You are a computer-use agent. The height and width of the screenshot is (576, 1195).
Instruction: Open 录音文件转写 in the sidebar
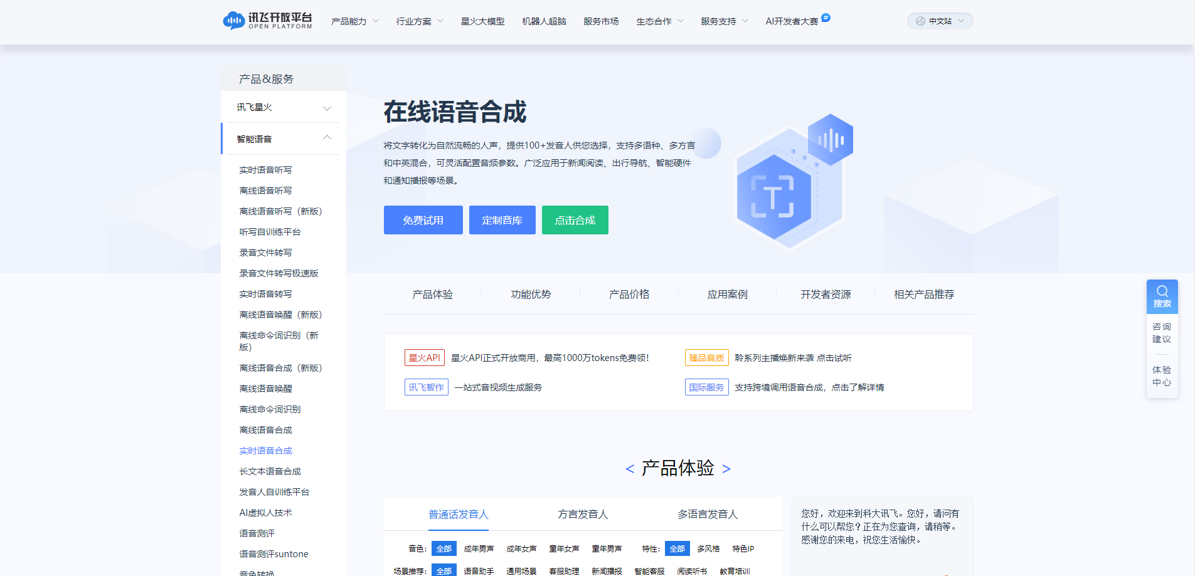click(265, 253)
